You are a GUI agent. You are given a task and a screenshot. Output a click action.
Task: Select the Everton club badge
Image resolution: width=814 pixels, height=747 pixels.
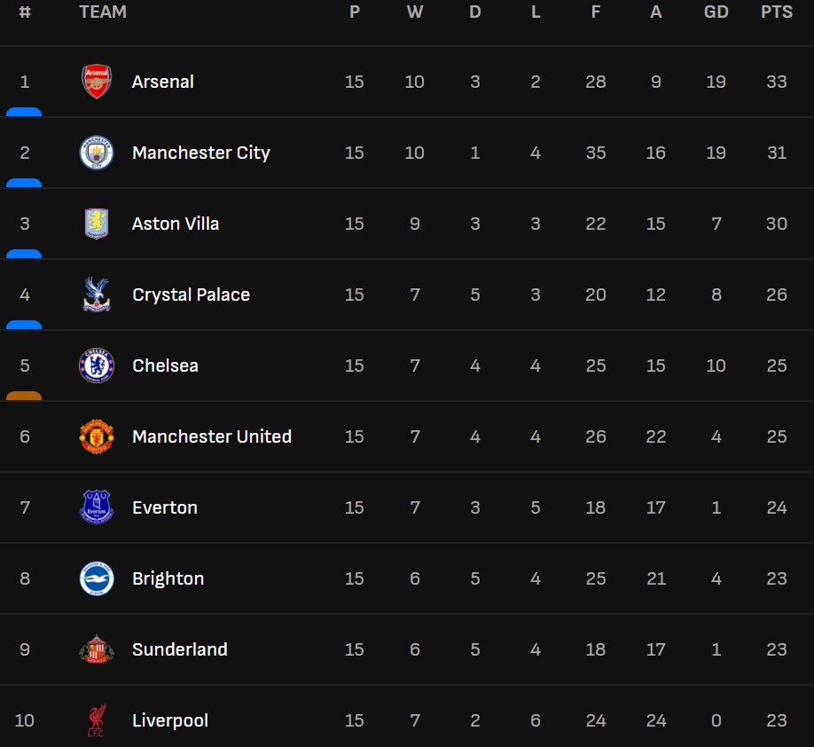coord(97,507)
